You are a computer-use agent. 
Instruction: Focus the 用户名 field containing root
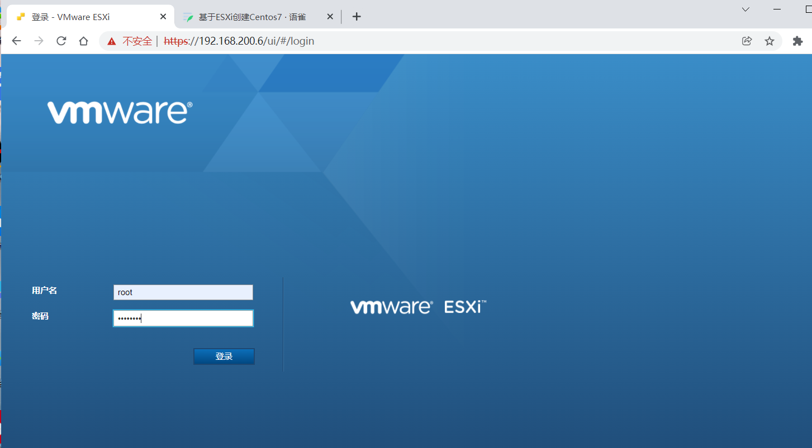(x=183, y=292)
